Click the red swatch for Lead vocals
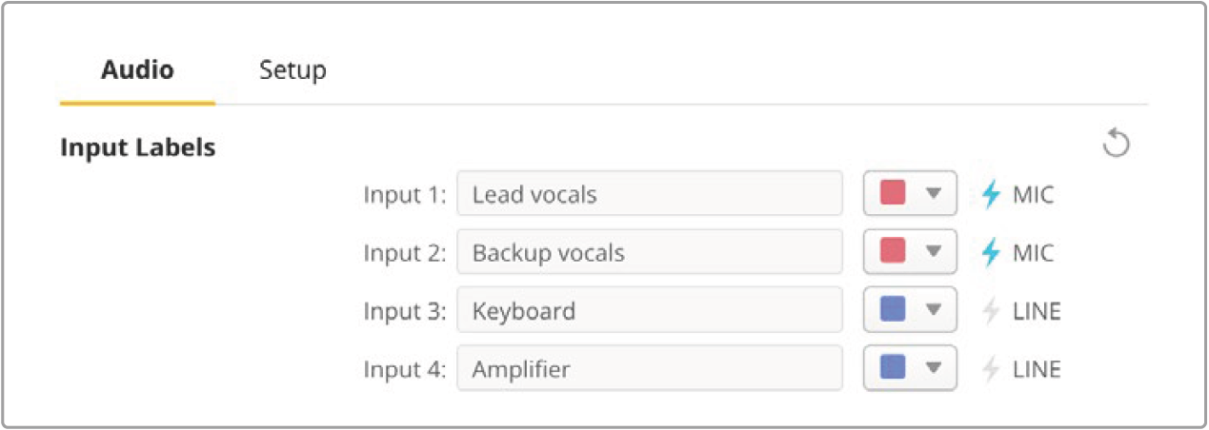 893,194
